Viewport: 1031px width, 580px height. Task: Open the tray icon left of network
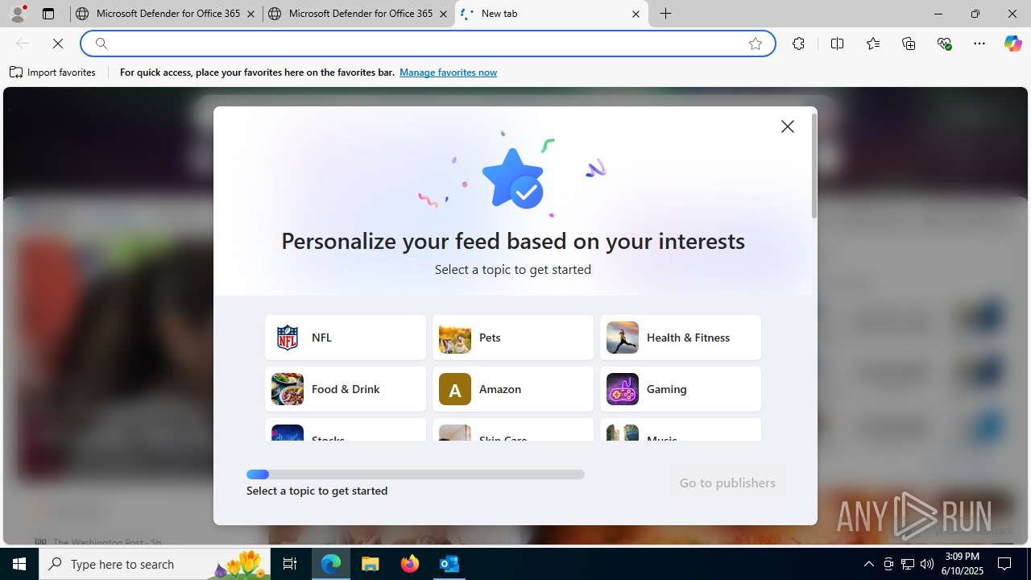888,564
